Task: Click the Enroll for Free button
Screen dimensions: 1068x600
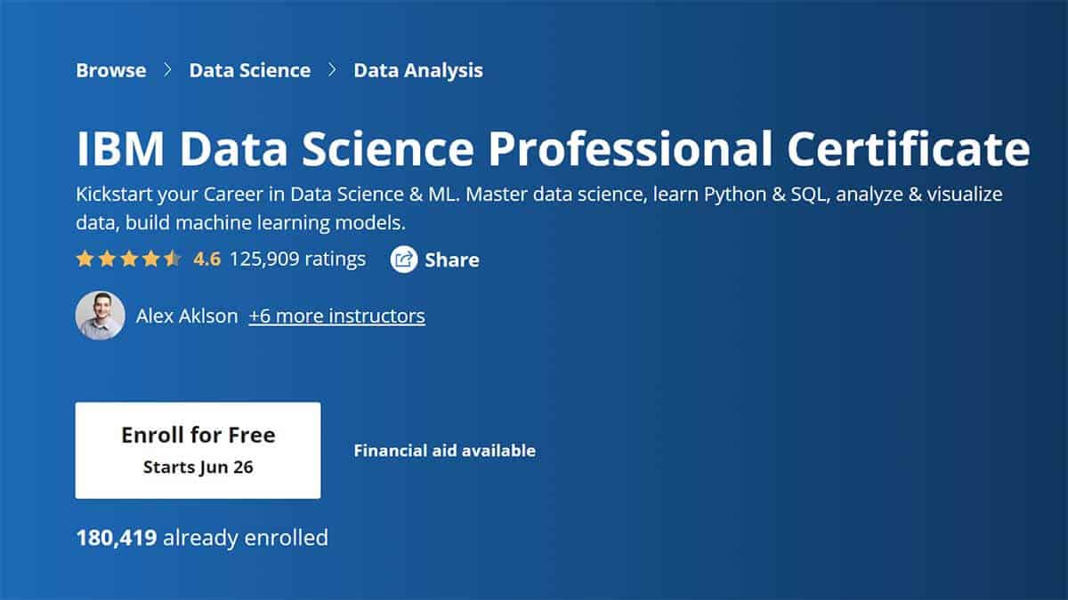Action: click(198, 450)
